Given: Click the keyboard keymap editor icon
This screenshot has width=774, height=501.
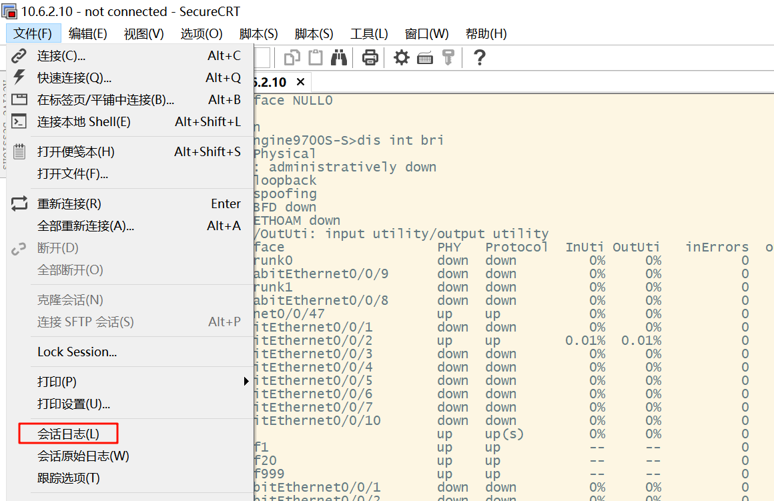Looking at the screenshot, I should (425, 58).
